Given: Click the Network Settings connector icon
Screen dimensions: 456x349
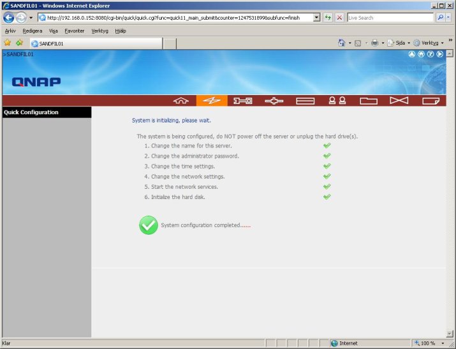Looking at the screenshot, I should click(x=274, y=101).
